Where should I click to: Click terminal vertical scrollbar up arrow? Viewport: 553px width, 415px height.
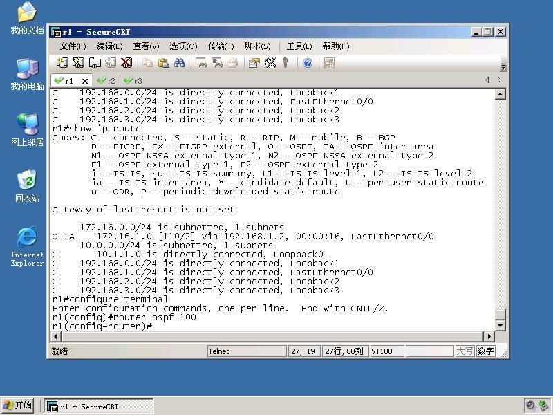(500, 94)
